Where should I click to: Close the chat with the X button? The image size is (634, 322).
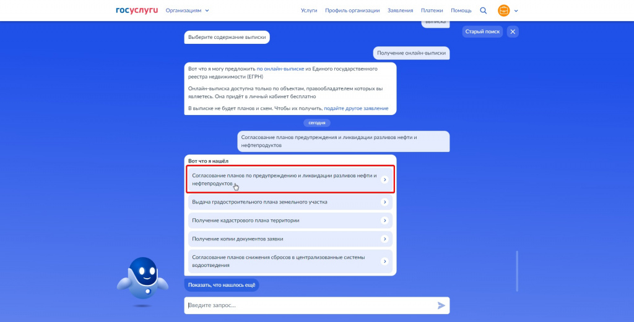pyautogui.click(x=513, y=32)
